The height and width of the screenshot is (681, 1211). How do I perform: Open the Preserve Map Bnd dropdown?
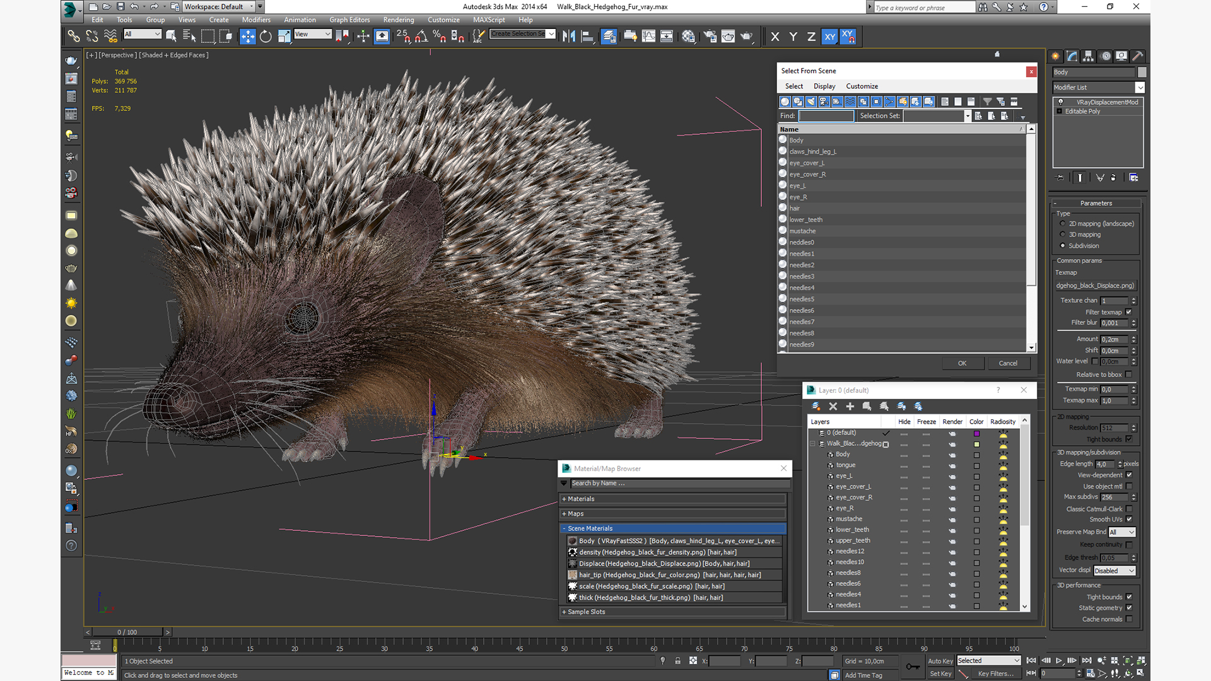[x=1122, y=532]
